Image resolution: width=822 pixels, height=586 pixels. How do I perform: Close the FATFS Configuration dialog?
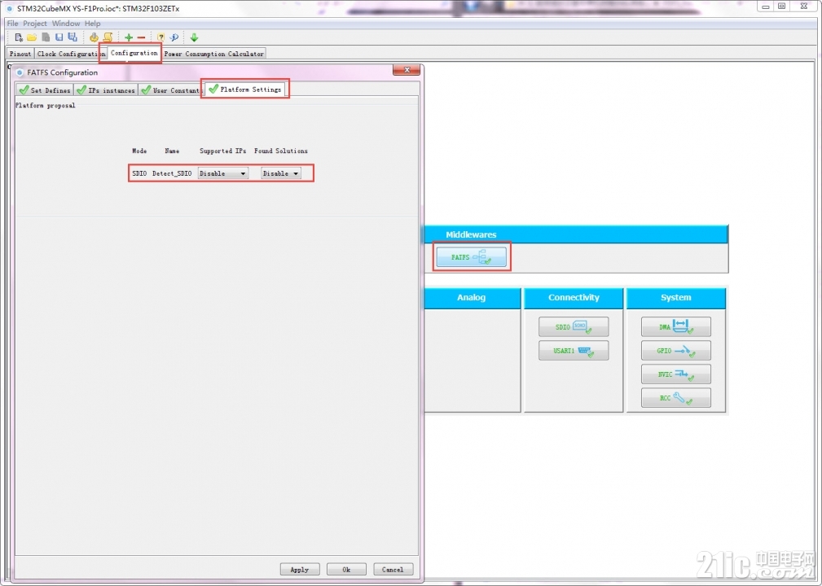click(407, 70)
